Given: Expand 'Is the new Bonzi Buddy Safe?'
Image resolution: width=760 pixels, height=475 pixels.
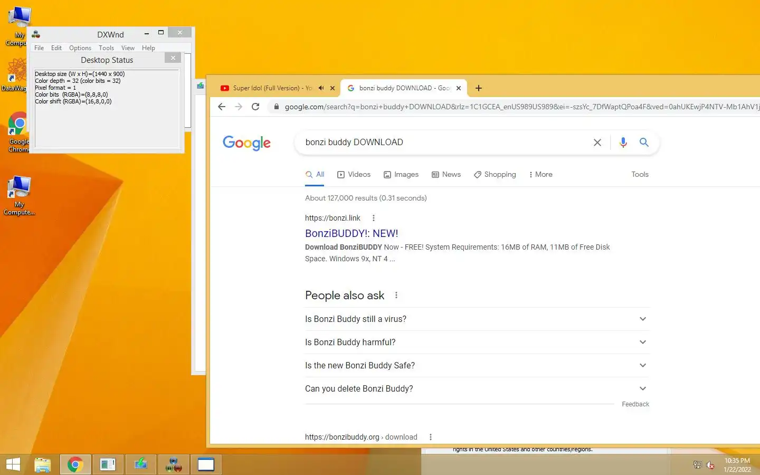Looking at the screenshot, I should [x=477, y=366].
